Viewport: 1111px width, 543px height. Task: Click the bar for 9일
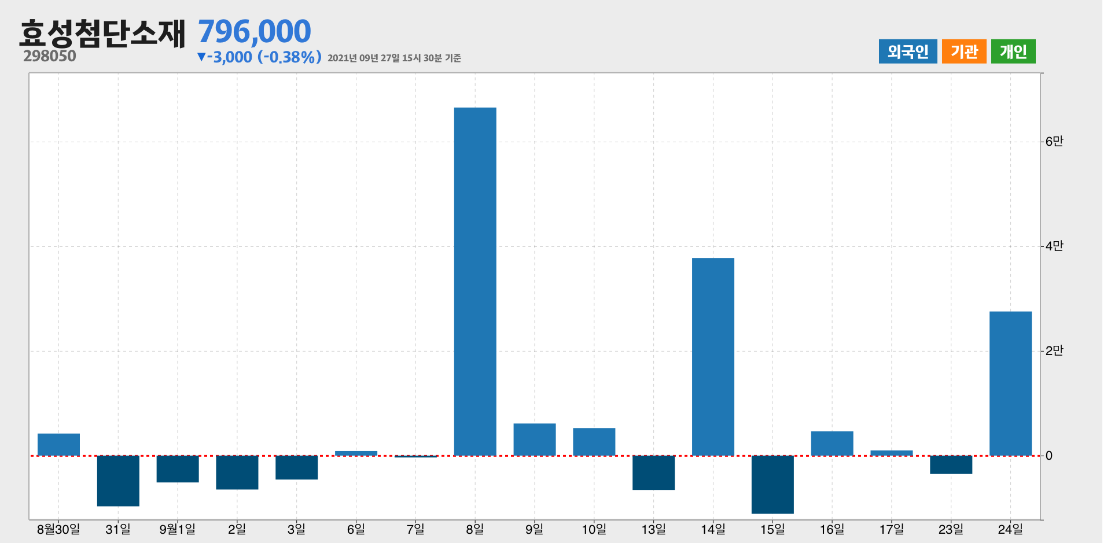point(535,439)
